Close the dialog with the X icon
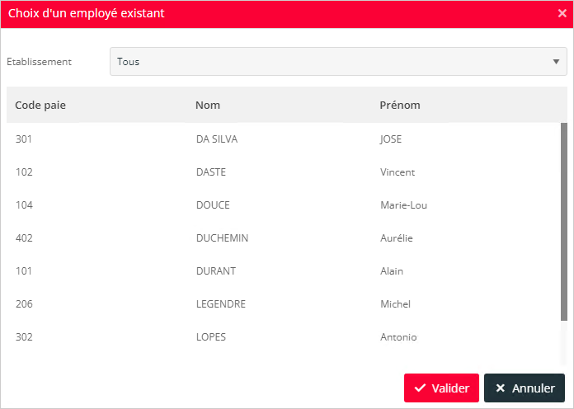 tap(562, 13)
